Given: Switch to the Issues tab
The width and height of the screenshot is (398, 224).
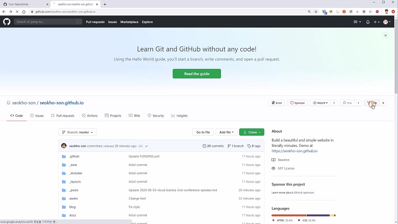Looking at the screenshot, I should click(x=37, y=116).
